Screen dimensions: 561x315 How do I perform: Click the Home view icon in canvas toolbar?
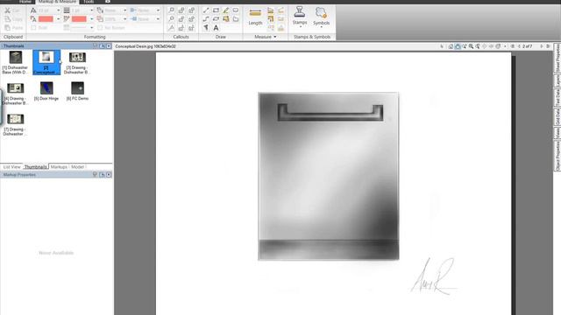(x=451, y=46)
